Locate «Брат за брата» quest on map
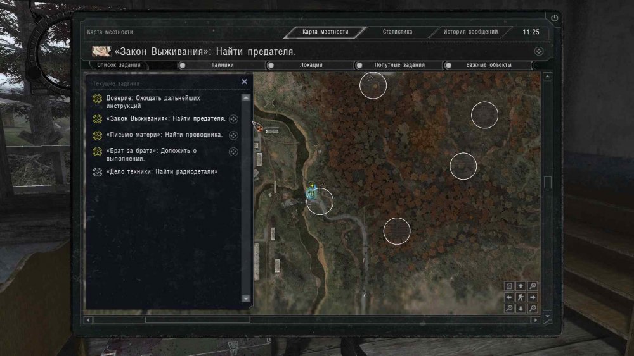Image resolution: width=634 pixels, height=356 pixels. tap(233, 152)
